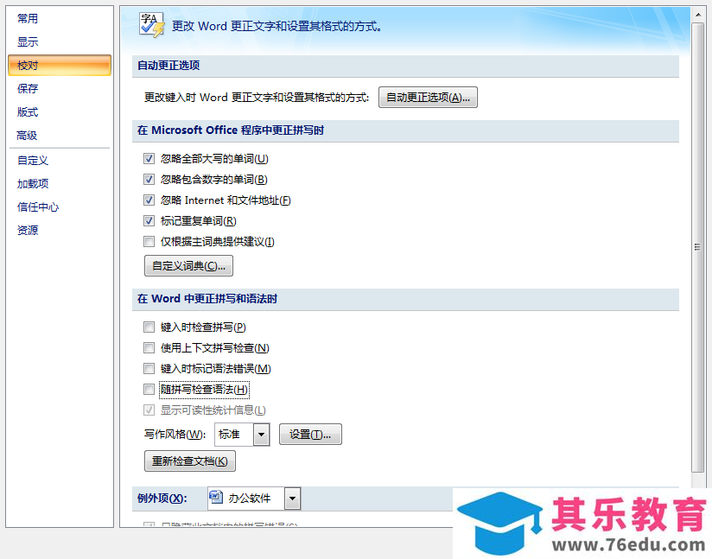This screenshot has width=712, height=559.
Task: Enable 仅根据主词典提供建议(I)
Action: point(149,242)
